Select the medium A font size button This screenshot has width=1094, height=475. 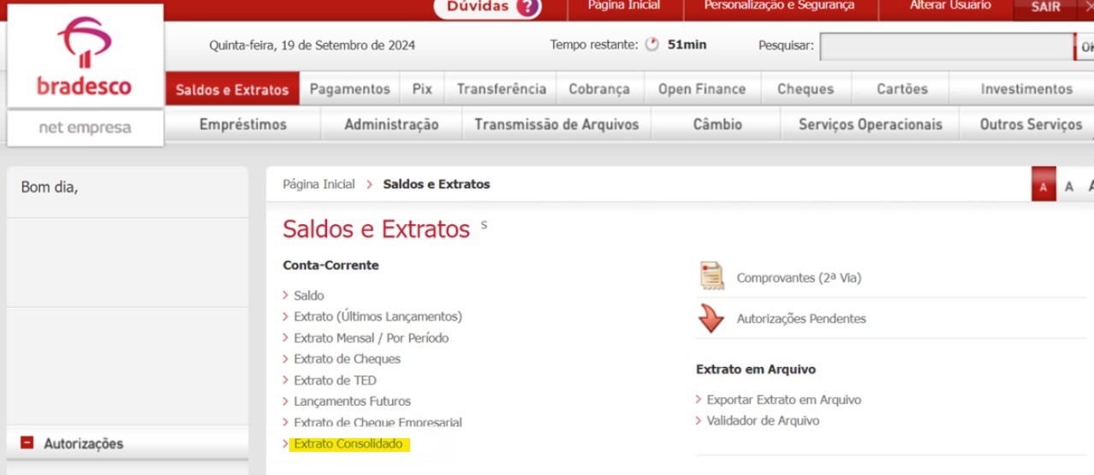coord(1069,187)
